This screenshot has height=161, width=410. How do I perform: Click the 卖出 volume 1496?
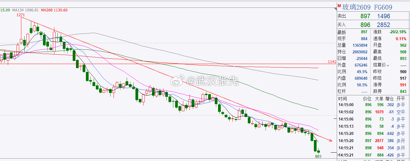(384, 16)
